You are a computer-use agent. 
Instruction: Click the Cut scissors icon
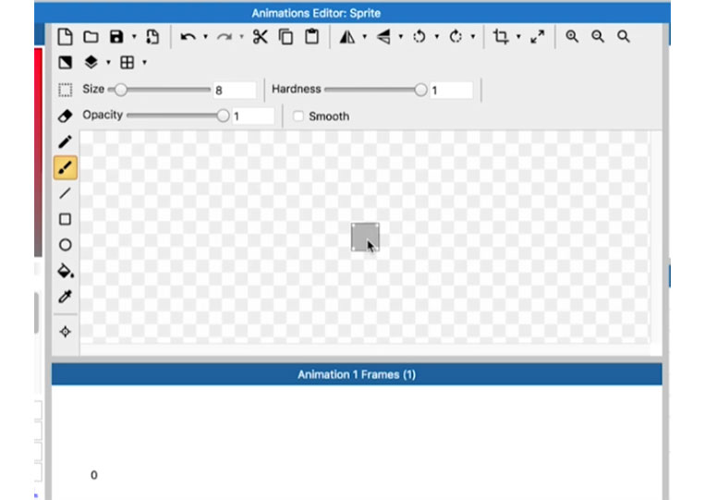coord(260,36)
